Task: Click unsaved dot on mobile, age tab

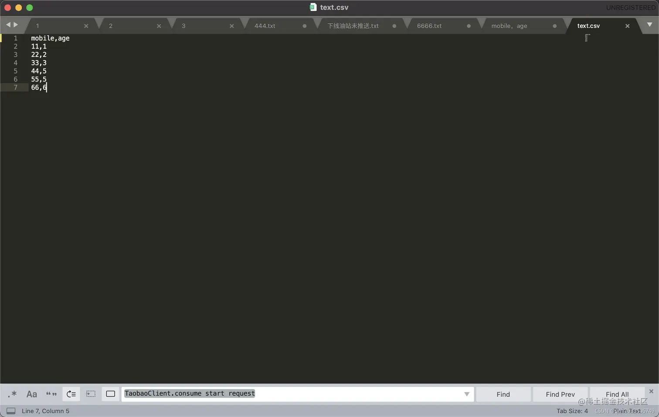Action: click(x=555, y=26)
